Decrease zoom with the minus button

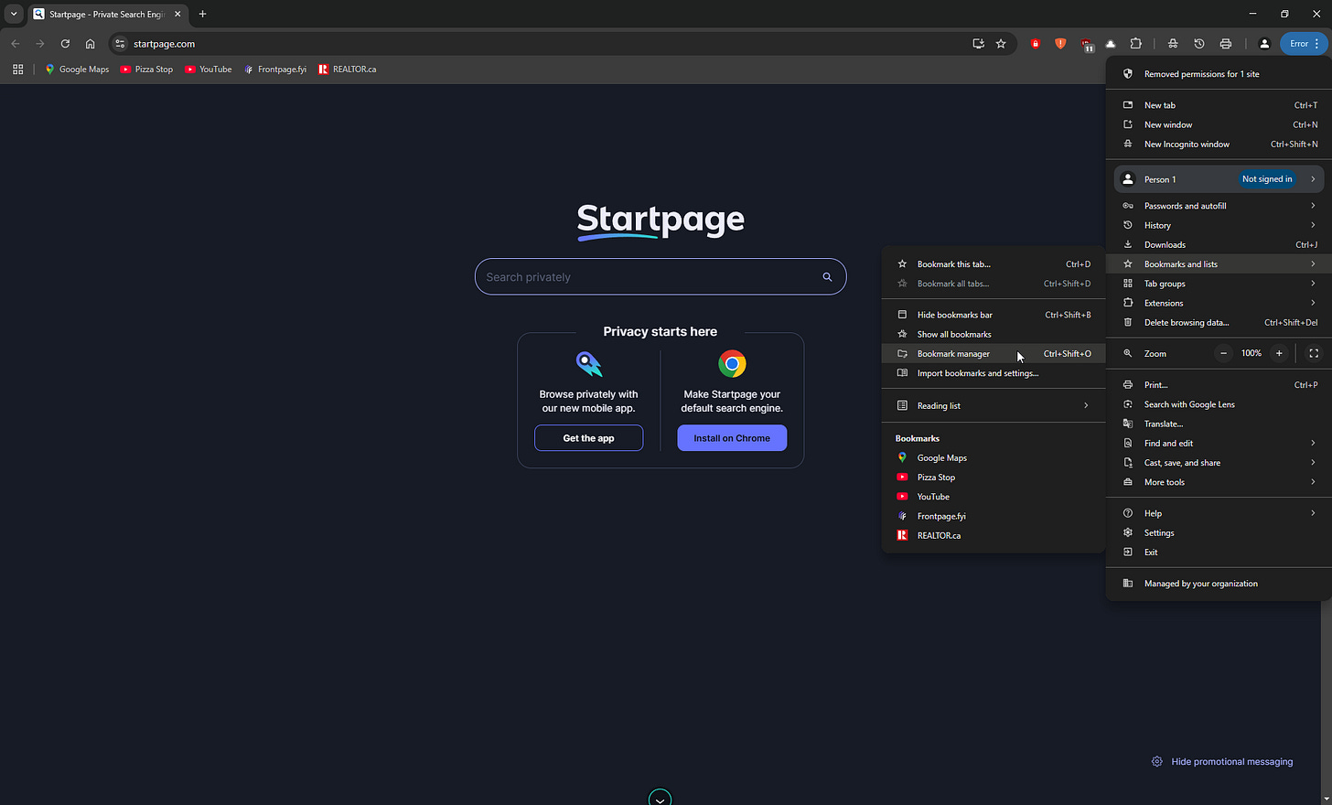(1224, 353)
